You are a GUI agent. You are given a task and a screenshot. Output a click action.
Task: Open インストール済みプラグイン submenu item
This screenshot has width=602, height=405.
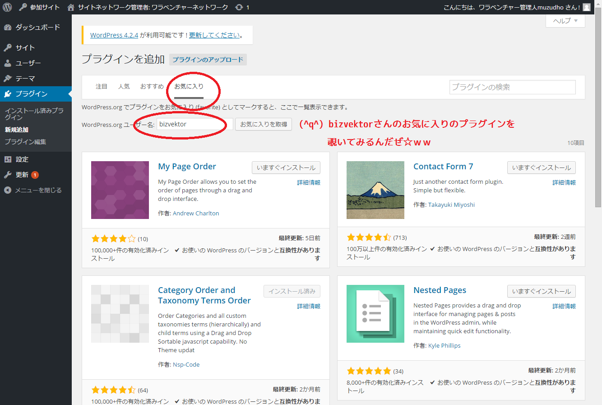pos(34,114)
